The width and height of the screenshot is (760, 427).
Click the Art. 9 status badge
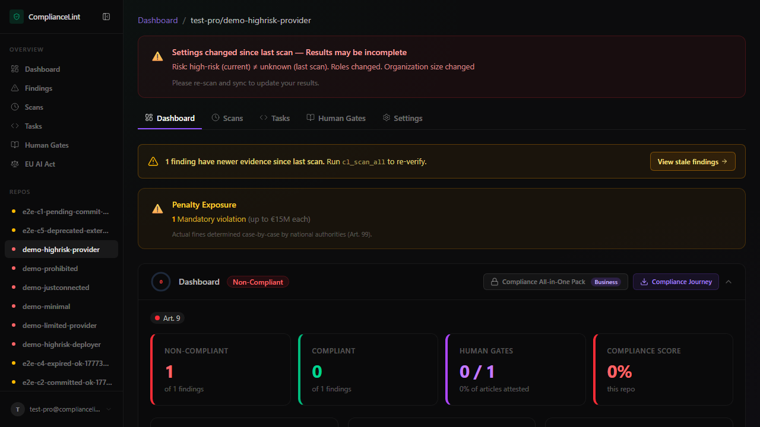pos(167,318)
